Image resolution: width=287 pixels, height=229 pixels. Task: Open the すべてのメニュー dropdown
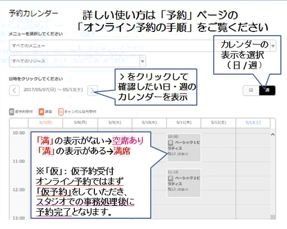[x=143, y=45]
